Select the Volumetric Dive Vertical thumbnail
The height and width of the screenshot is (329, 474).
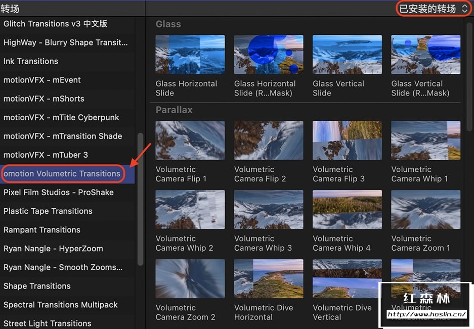coord(348,279)
